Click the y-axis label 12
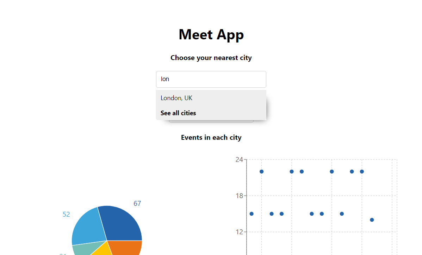This screenshot has width=422, height=255. point(239,232)
